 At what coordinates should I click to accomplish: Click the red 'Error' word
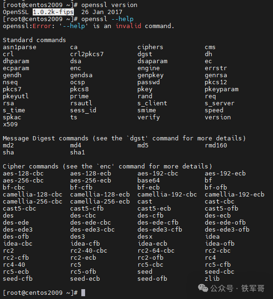click(x=42, y=26)
